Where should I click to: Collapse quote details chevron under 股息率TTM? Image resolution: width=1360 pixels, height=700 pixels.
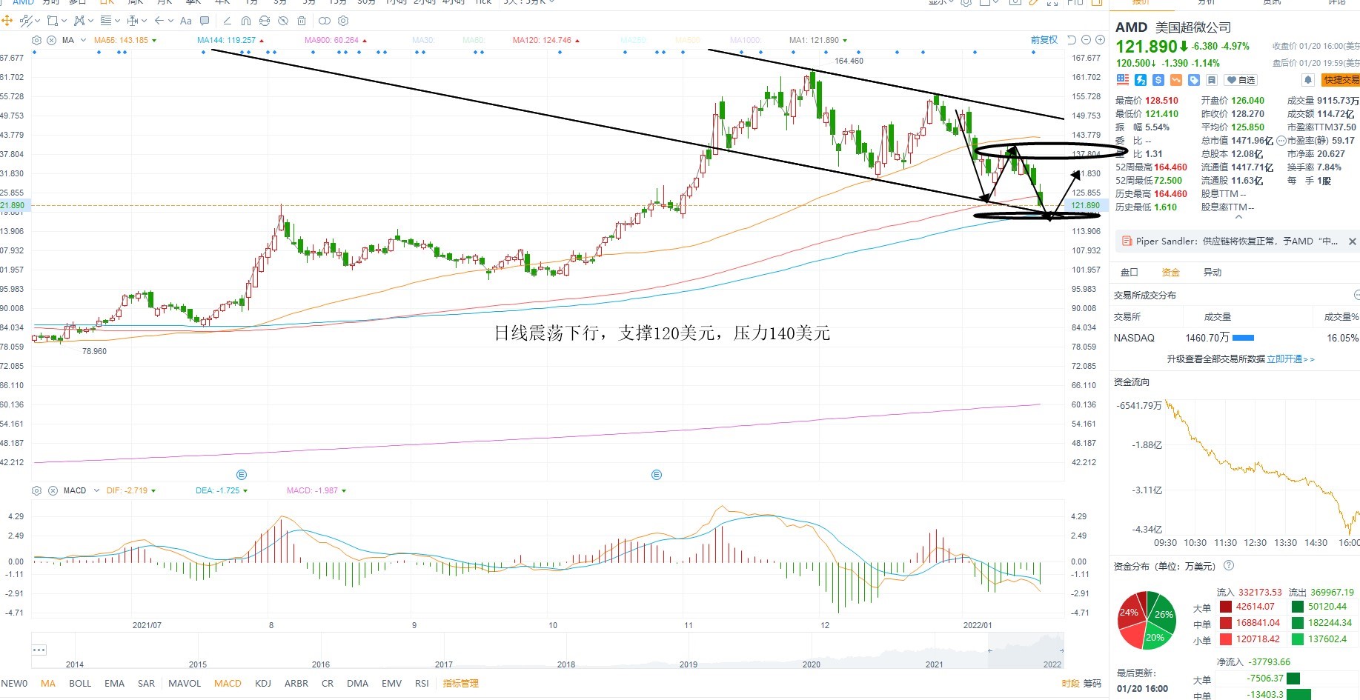click(x=1238, y=218)
